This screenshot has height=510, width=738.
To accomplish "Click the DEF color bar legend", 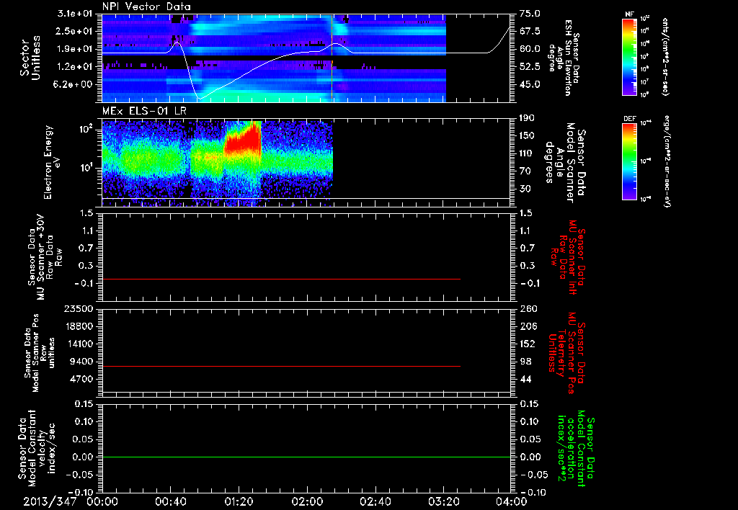I will pyautogui.click(x=630, y=161).
